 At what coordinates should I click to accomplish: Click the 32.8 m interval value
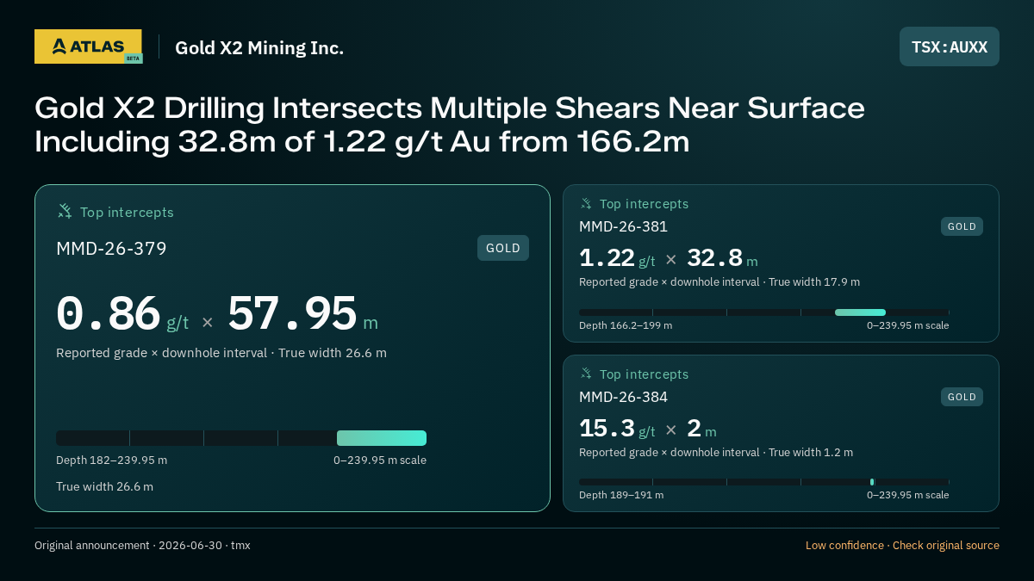722,258
